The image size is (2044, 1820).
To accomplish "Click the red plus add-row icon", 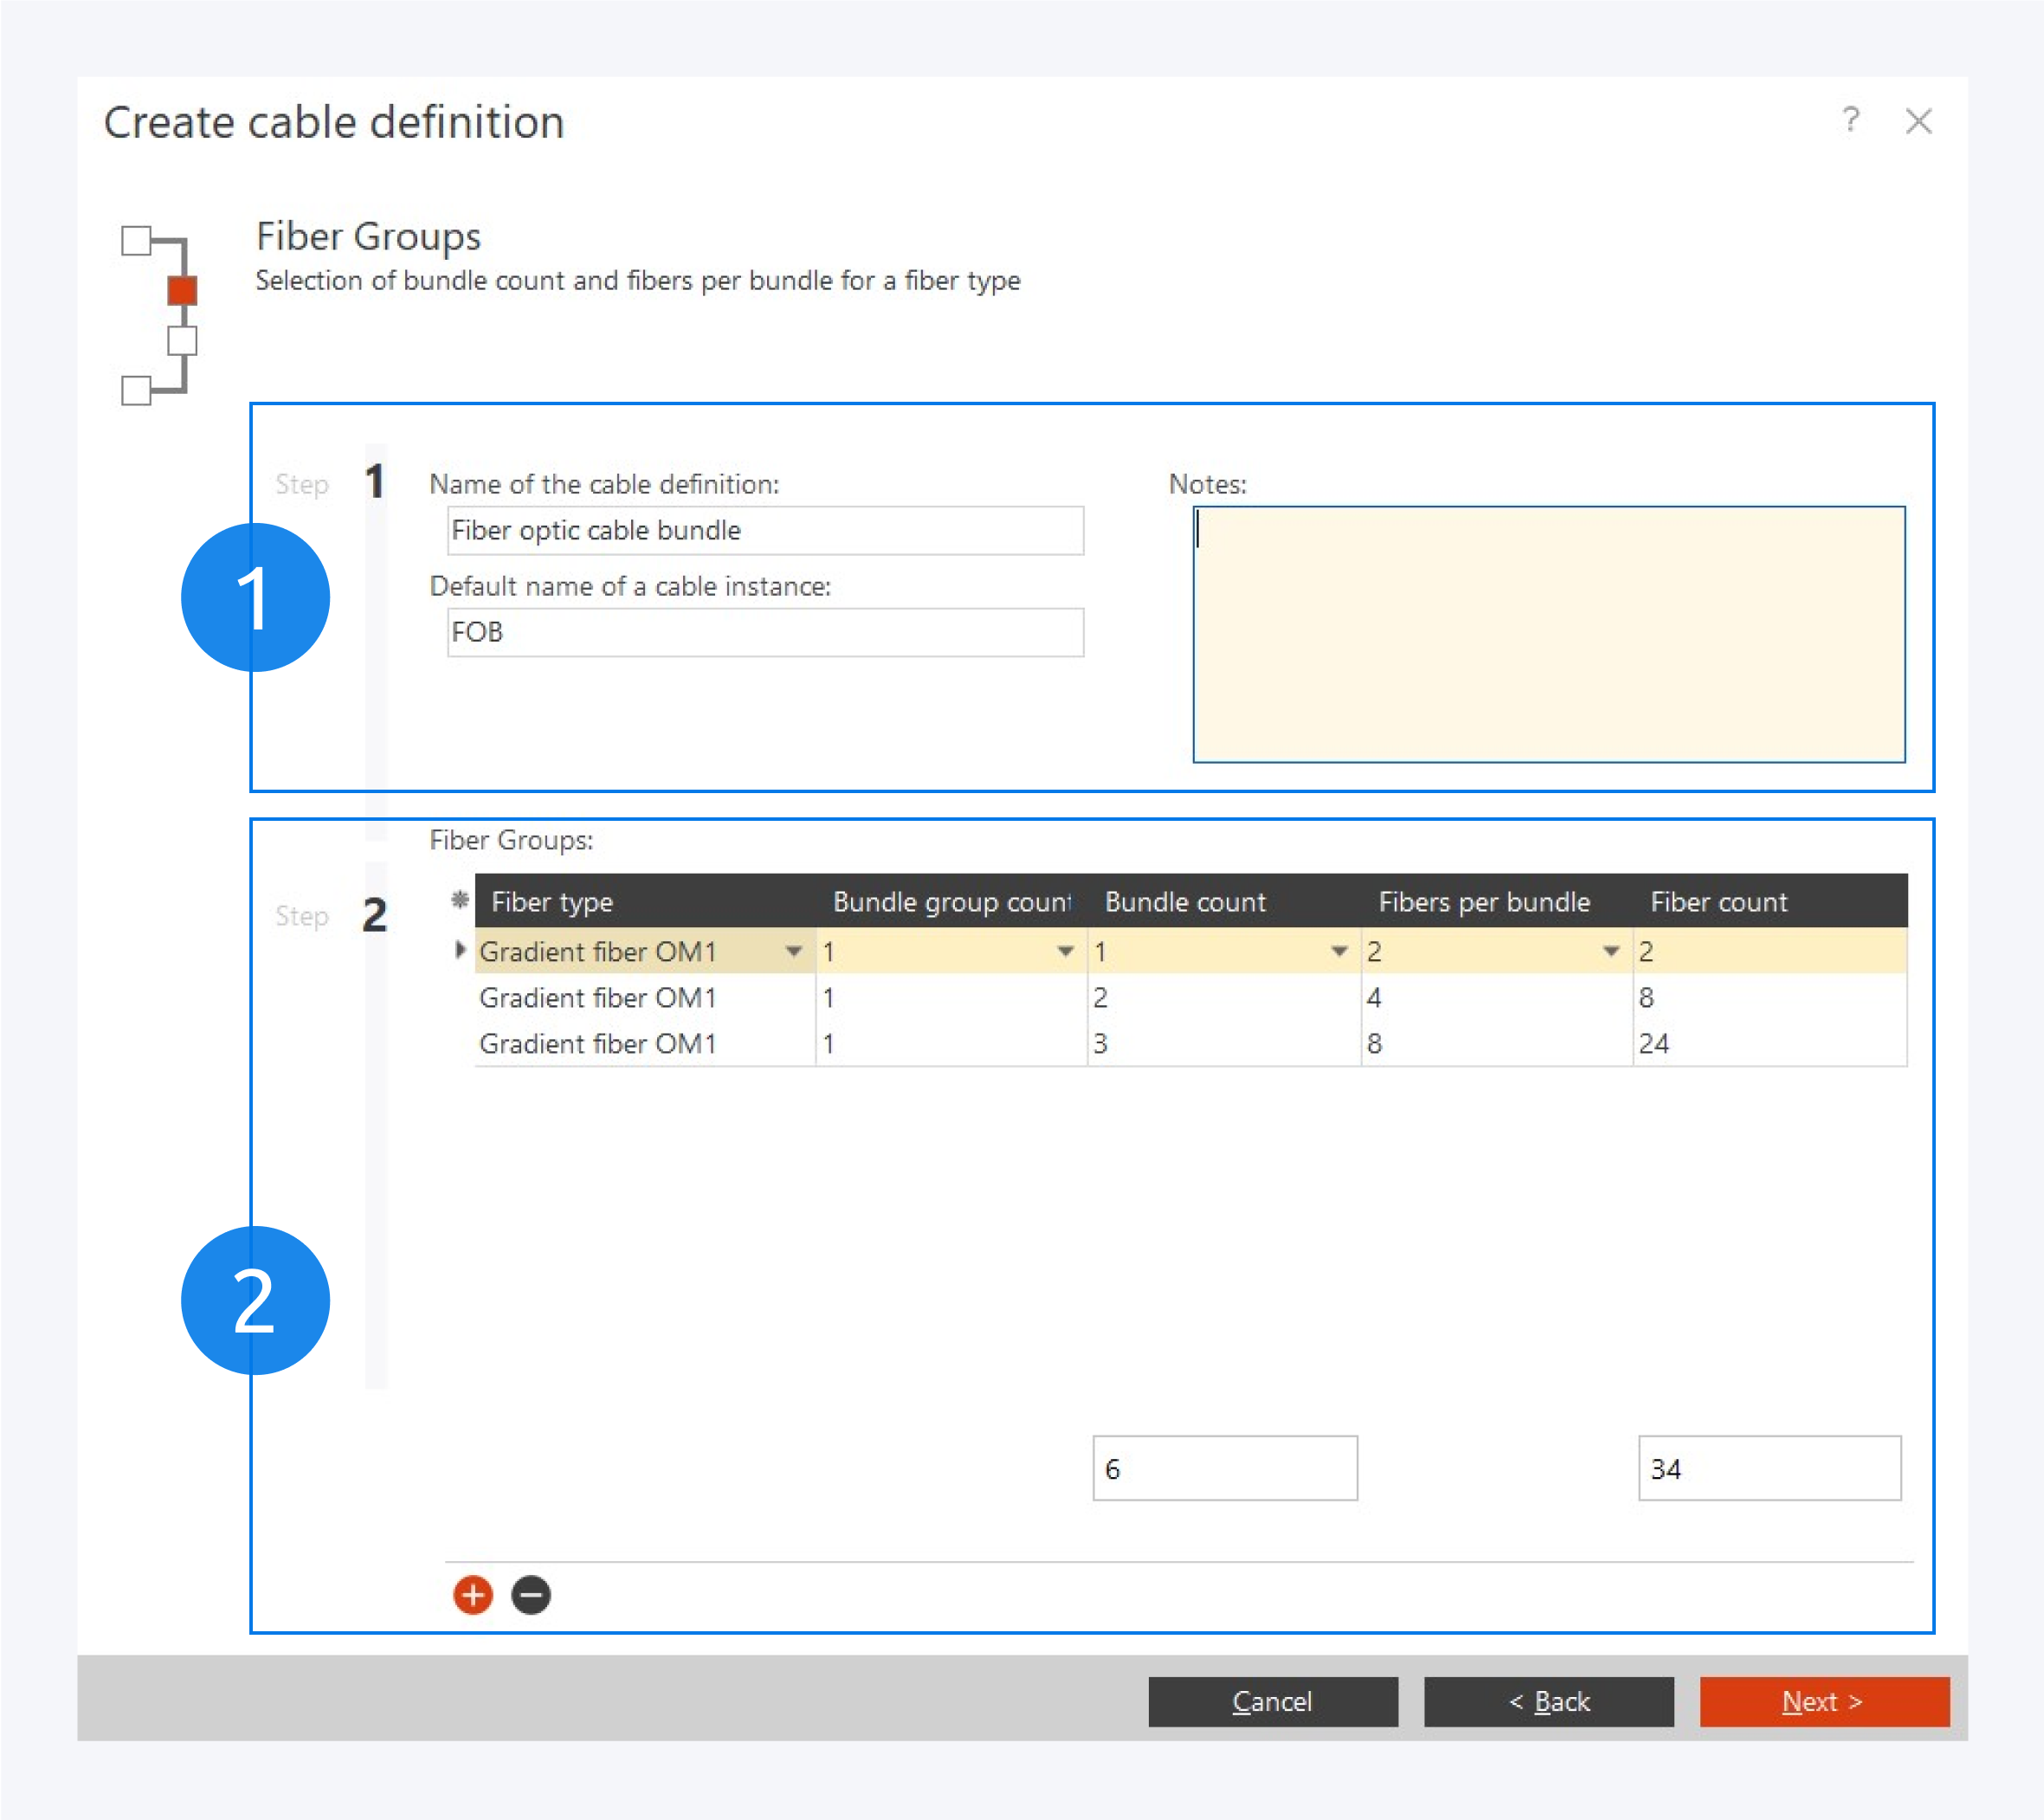I will coord(473,1595).
